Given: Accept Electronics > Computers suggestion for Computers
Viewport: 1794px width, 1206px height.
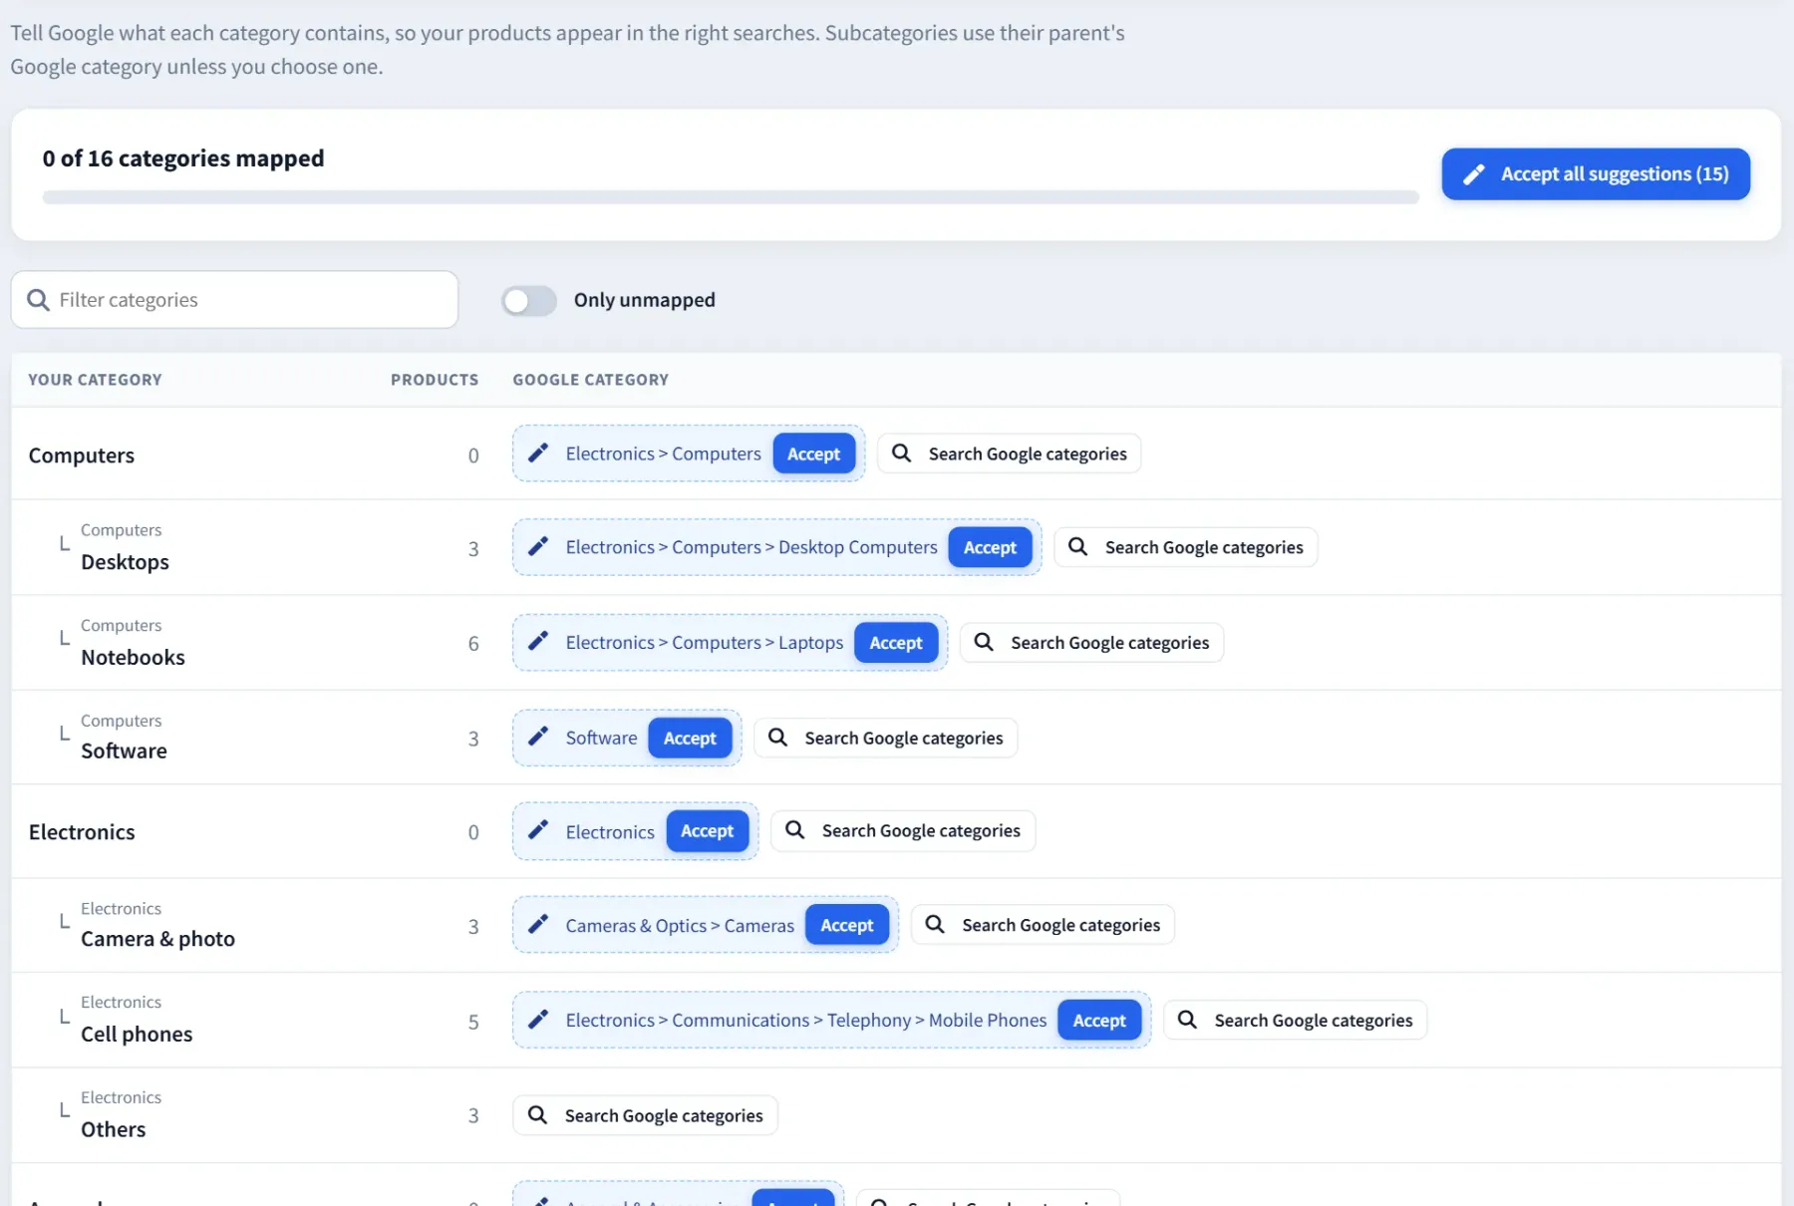Looking at the screenshot, I should pos(813,454).
